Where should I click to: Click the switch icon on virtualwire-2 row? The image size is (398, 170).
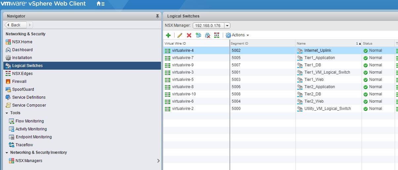[x=168, y=109]
